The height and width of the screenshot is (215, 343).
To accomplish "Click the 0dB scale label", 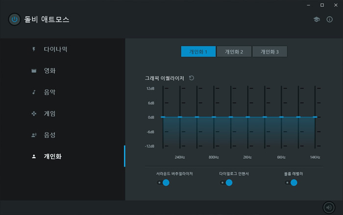I will click(x=151, y=118).
